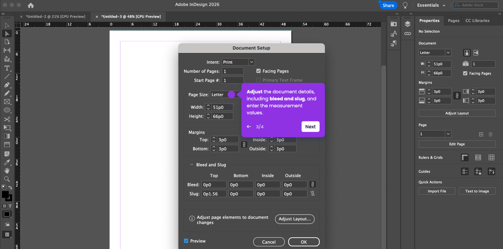Screen dimensions: 503x249
Task: Toggle formatting affects text button
Action: (10, 206)
